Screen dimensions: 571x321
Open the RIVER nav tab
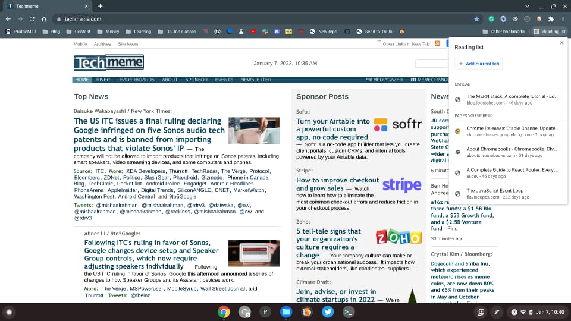coord(103,80)
